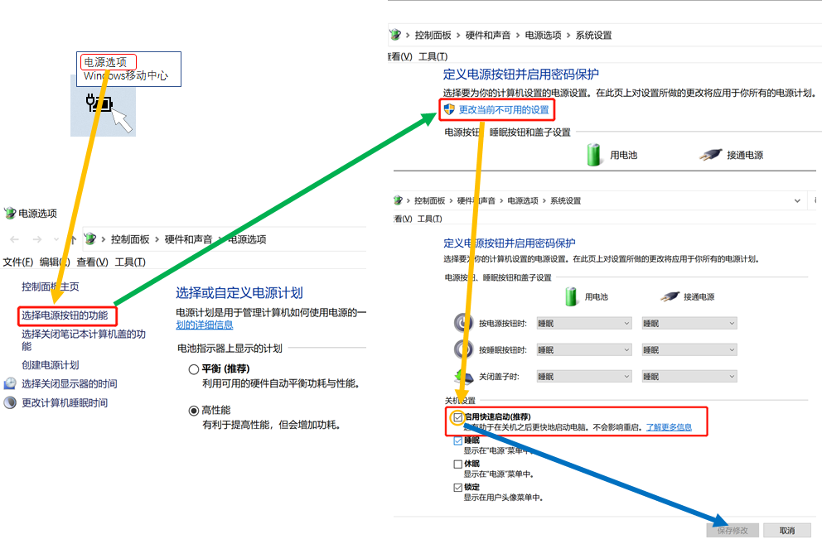Open the 文件(F) menu
822x544 pixels.
click(18, 262)
